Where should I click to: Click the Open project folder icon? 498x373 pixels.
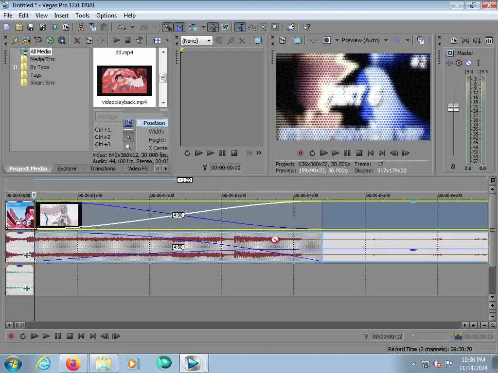click(x=19, y=27)
